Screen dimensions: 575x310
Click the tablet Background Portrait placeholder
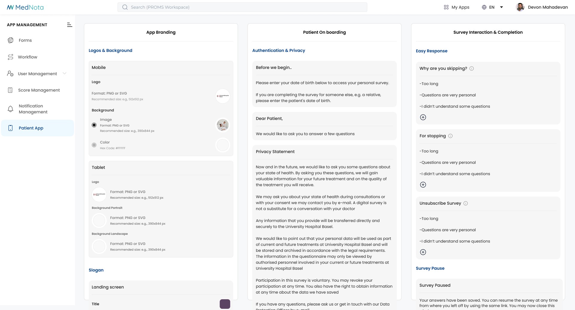point(99,220)
